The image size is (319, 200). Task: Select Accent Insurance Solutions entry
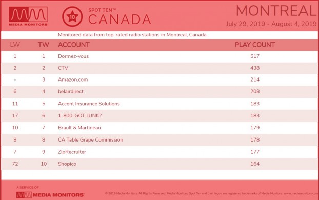click(x=89, y=104)
